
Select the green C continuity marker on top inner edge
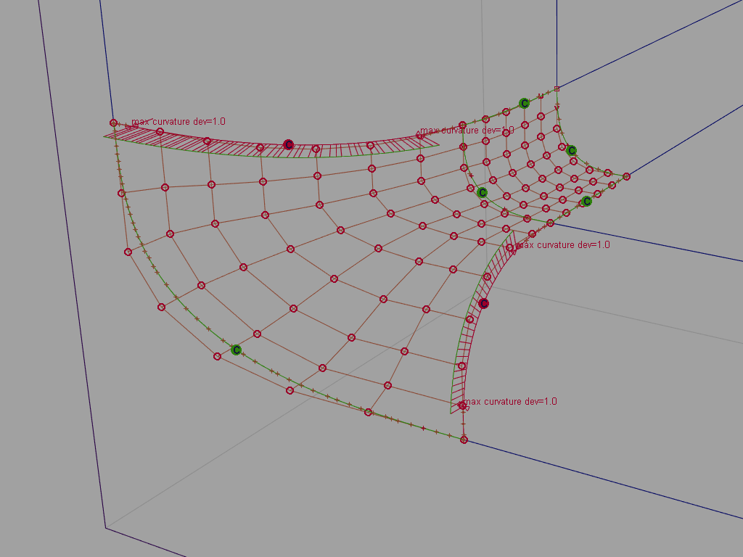pyautogui.click(x=525, y=103)
